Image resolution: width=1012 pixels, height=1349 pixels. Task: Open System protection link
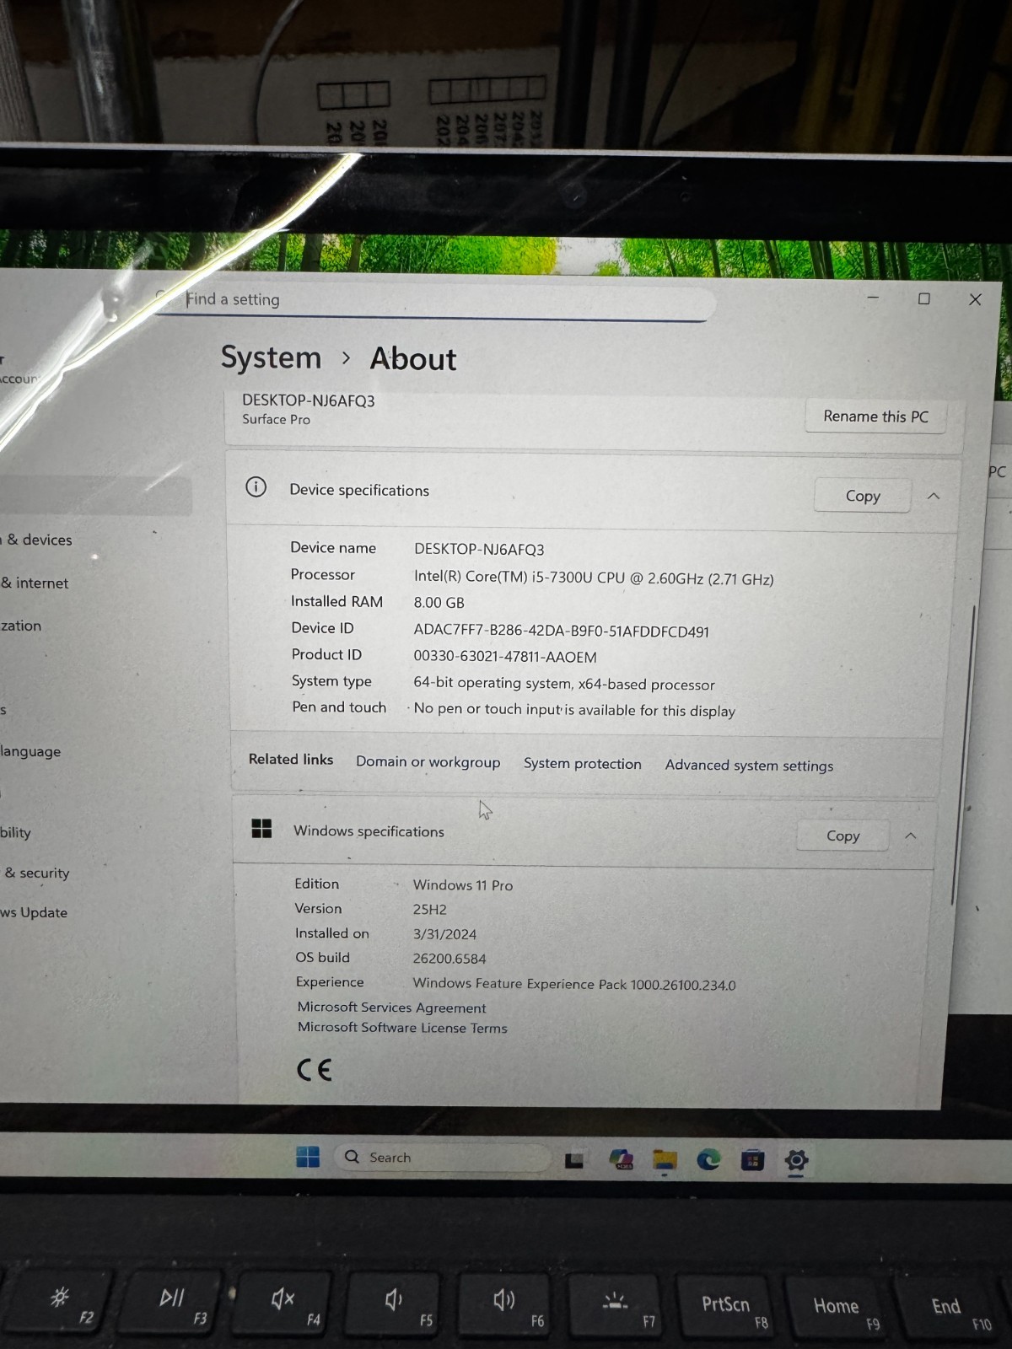coord(583,763)
